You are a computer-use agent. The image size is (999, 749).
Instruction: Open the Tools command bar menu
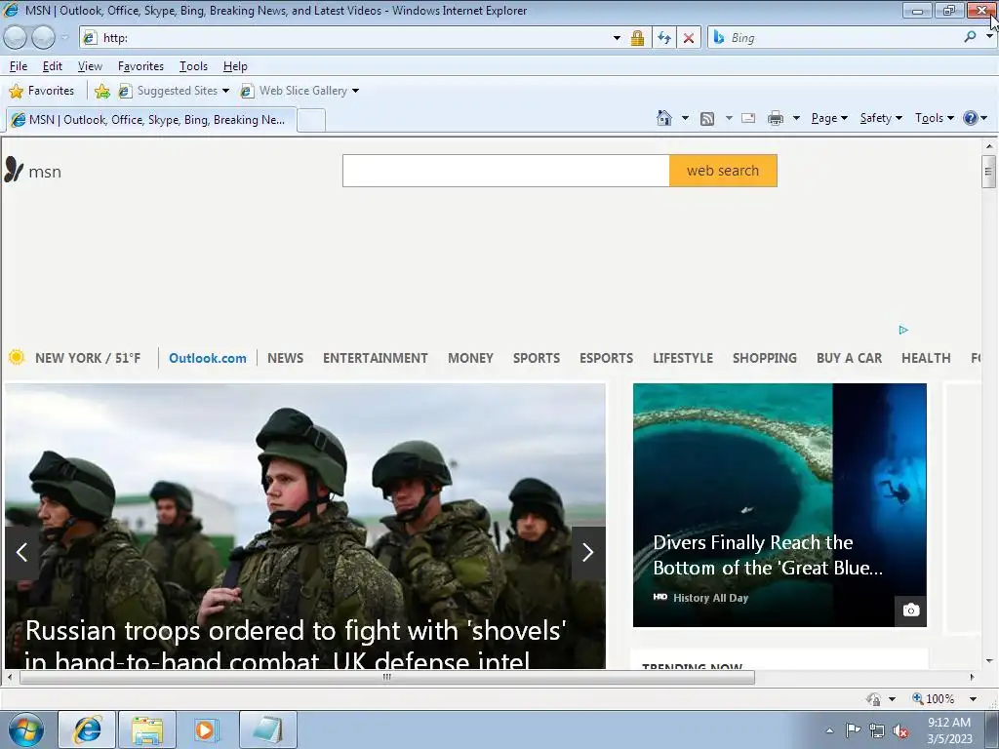pos(934,118)
